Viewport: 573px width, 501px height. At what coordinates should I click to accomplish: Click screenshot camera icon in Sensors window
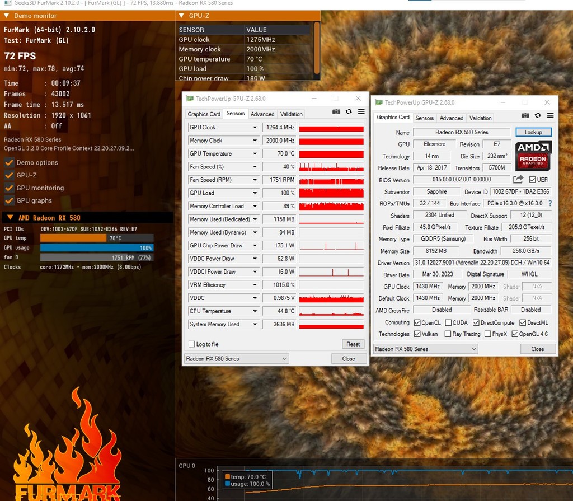click(336, 112)
